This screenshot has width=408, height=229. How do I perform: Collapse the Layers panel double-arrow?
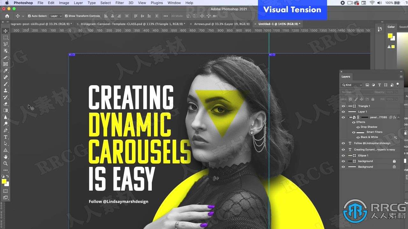tap(401, 72)
